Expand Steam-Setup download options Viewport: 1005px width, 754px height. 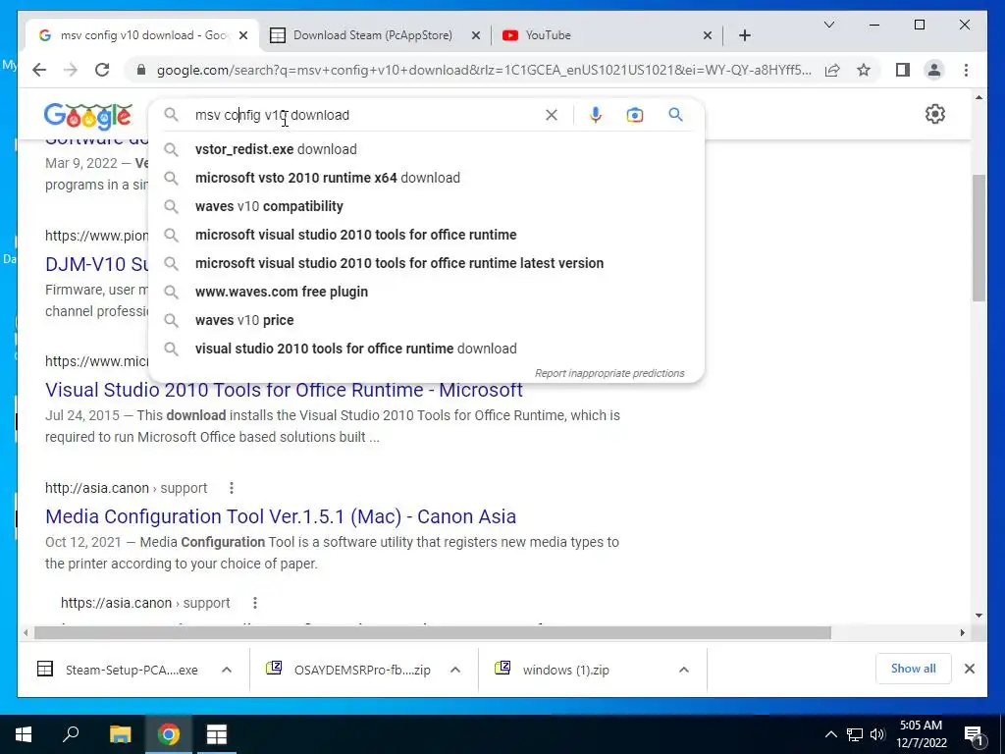click(227, 670)
